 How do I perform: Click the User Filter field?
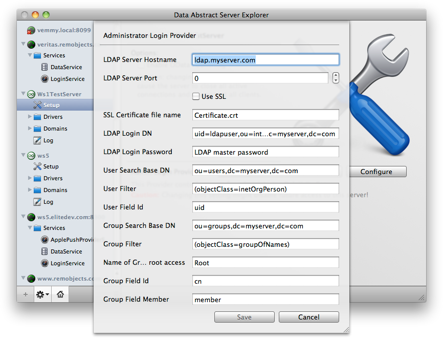click(265, 188)
